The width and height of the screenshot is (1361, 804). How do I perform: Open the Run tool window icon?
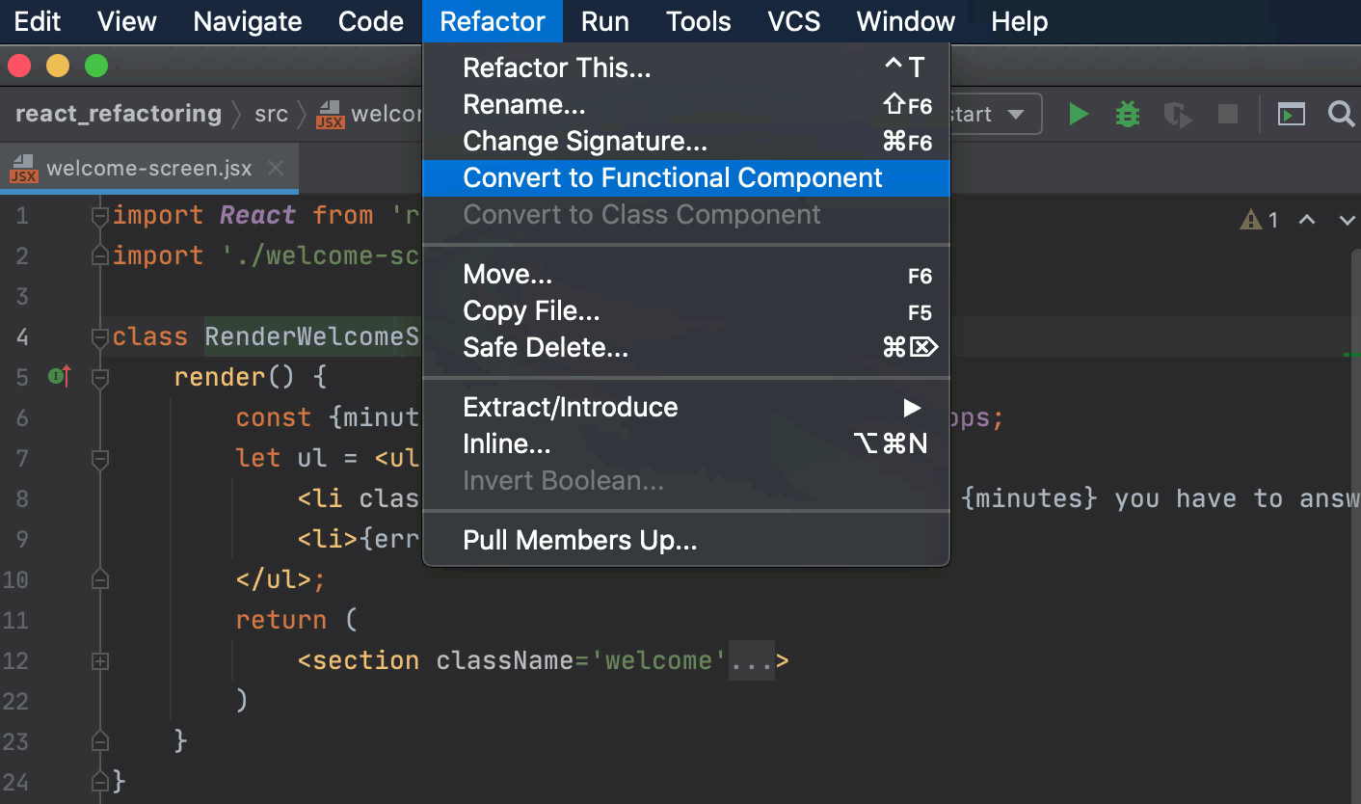(1292, 114)
